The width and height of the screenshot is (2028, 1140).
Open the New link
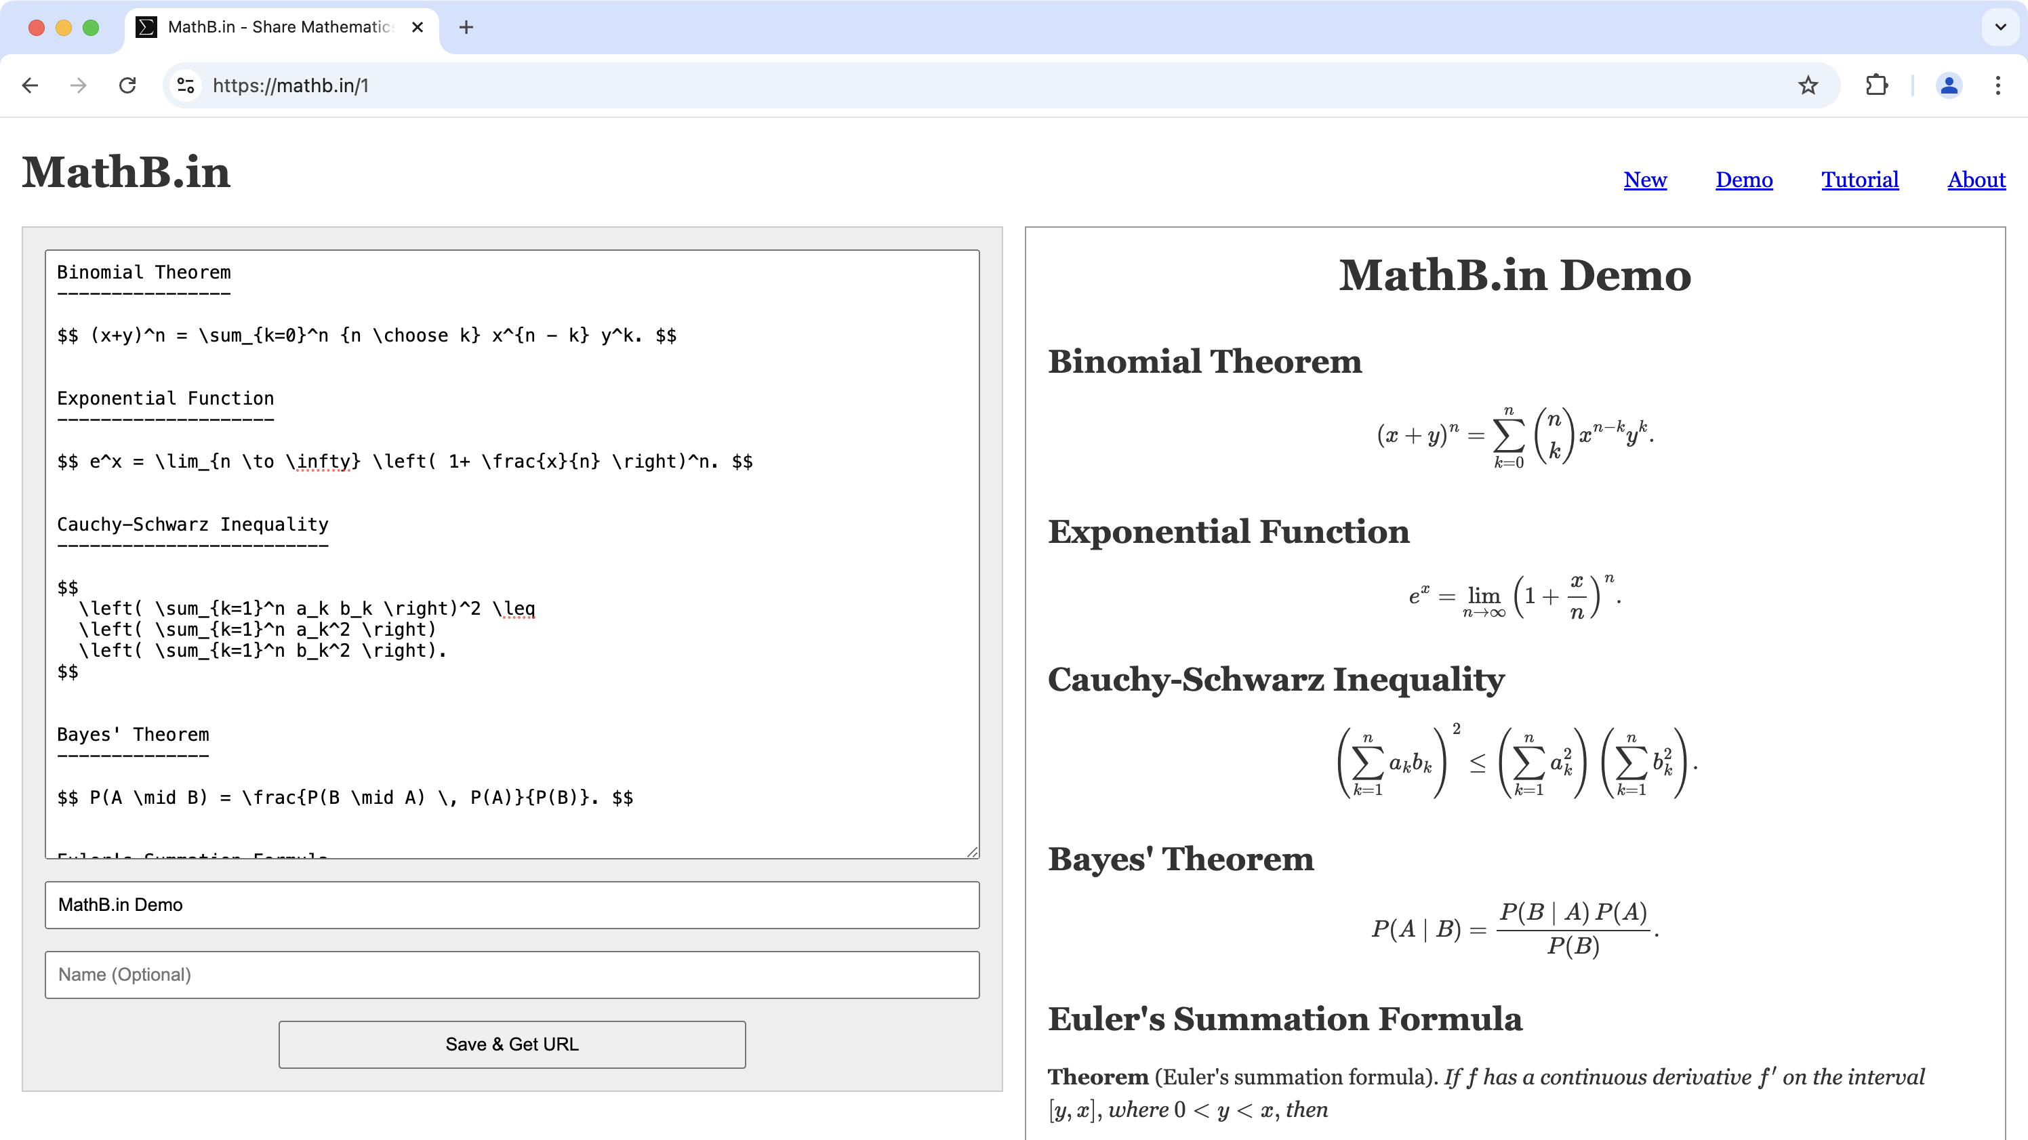pos(1644,180)
